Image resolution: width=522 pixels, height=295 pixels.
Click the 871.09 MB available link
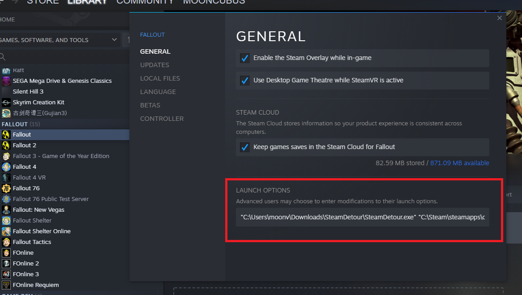(x=459, y=163)
